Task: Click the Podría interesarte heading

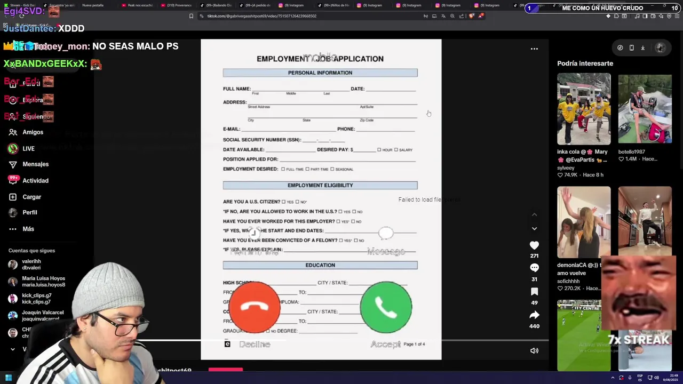Action: click(585, 63)
